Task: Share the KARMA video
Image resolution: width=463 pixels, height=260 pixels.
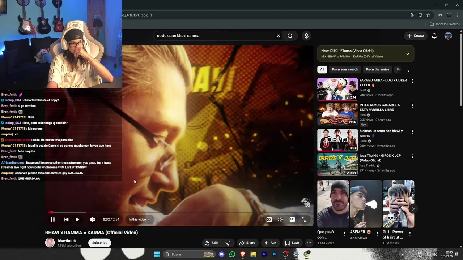Action: tap(247, 243)
